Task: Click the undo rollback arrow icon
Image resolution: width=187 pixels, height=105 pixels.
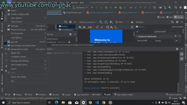Action: [x=155, y=8]
